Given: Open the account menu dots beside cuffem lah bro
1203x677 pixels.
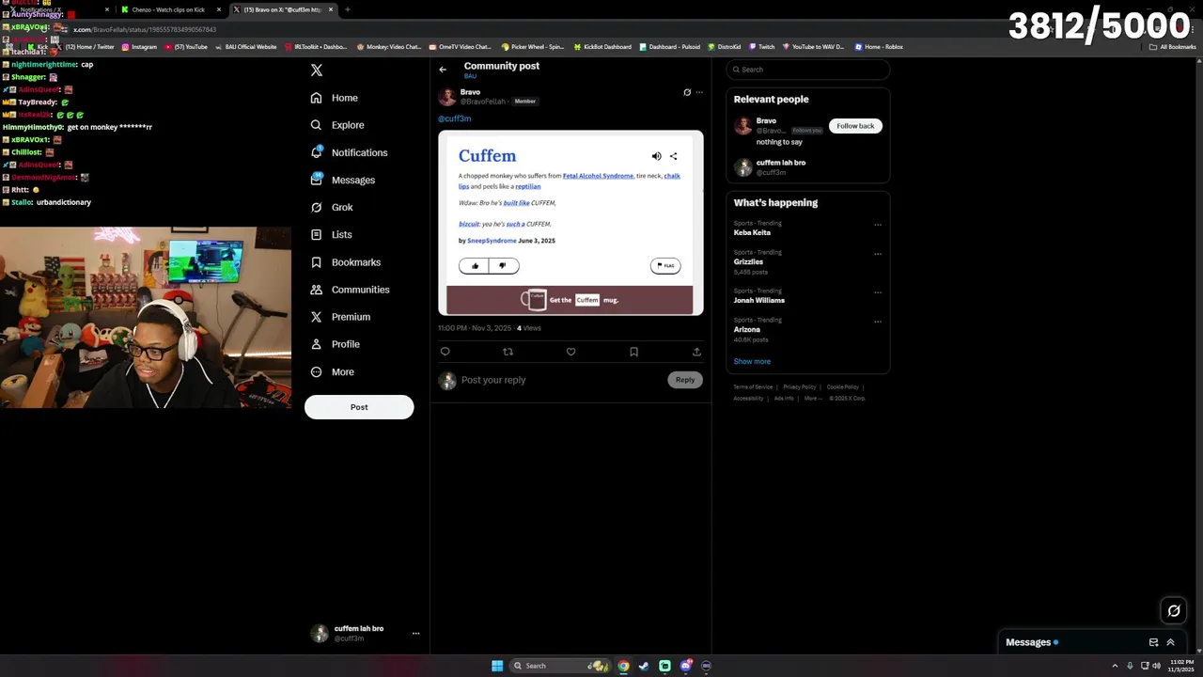Looking at the screenshot, I should (415, 634).
